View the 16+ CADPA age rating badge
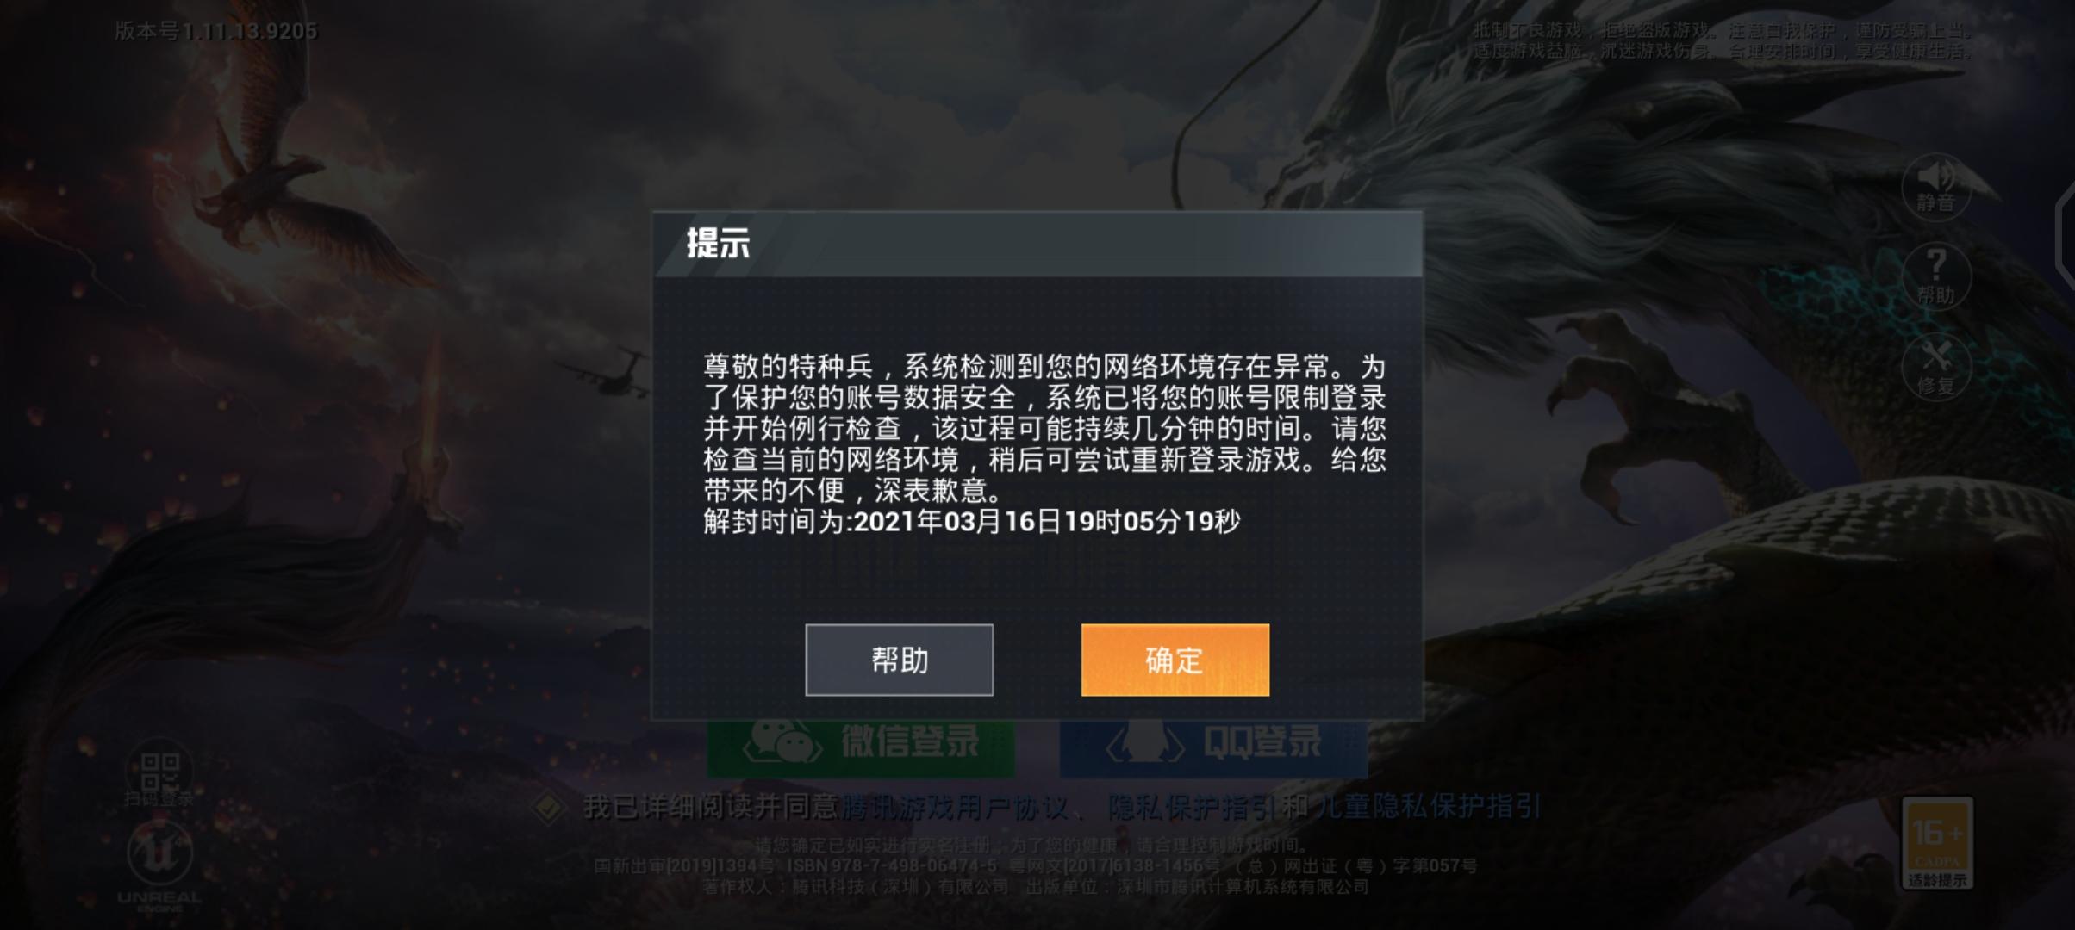This screenshot has height=930, width=2075. click(x=1937, y=844)
